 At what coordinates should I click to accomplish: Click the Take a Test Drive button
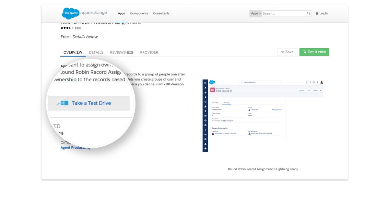pyautogui.click(x=89, y=103)
